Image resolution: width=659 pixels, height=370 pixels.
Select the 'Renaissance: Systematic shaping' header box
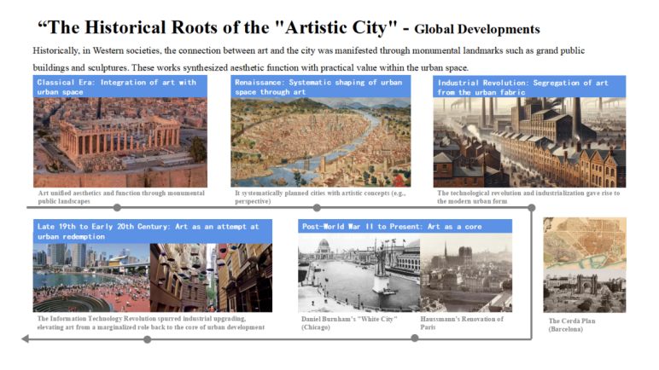point(321,86)
